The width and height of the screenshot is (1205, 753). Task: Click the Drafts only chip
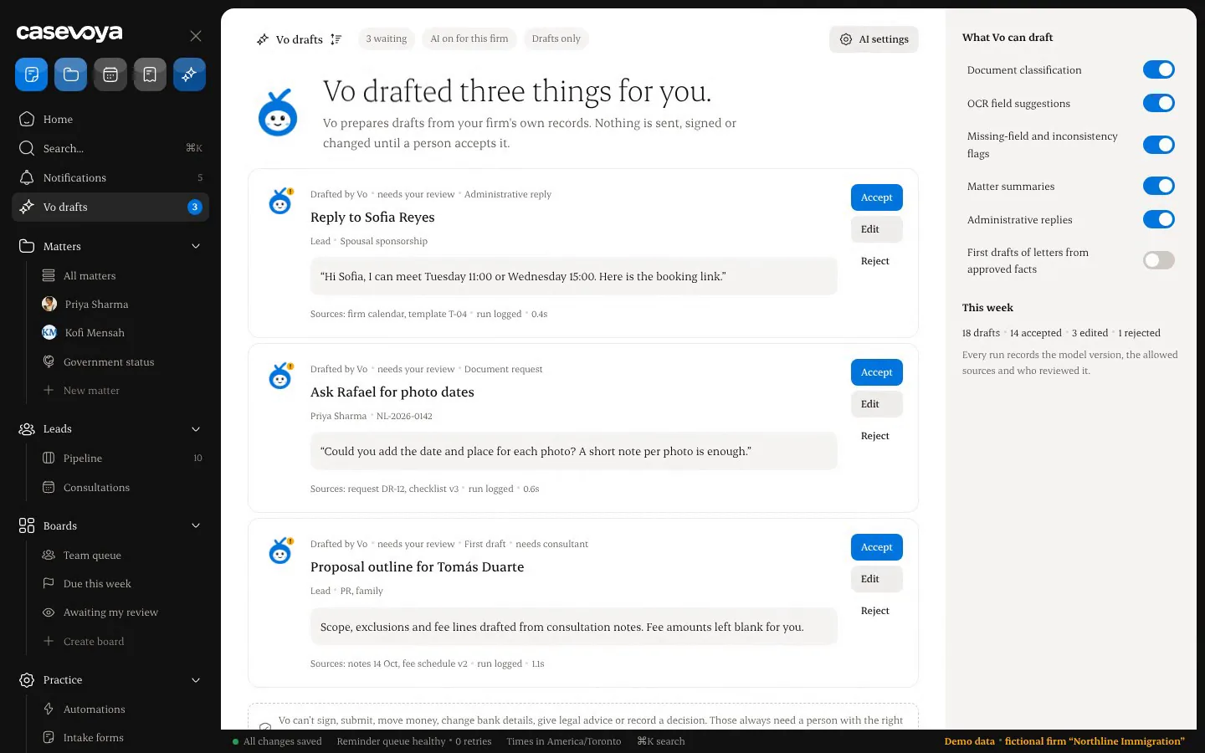coord(556,38)
